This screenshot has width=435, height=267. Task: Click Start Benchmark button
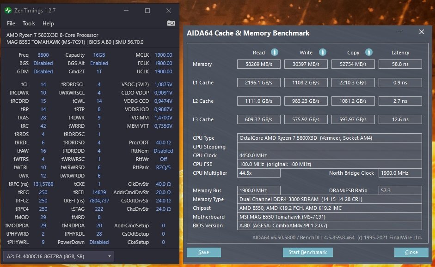[x=308, y=252]
